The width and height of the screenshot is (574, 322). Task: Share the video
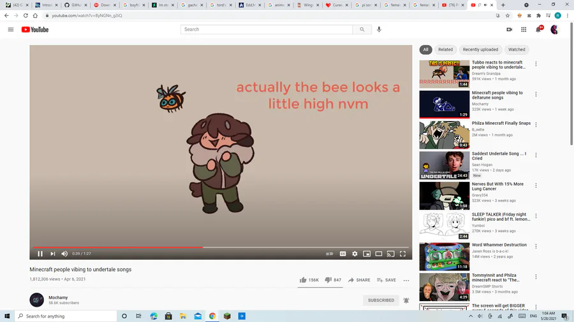click(x=358, y=280)
